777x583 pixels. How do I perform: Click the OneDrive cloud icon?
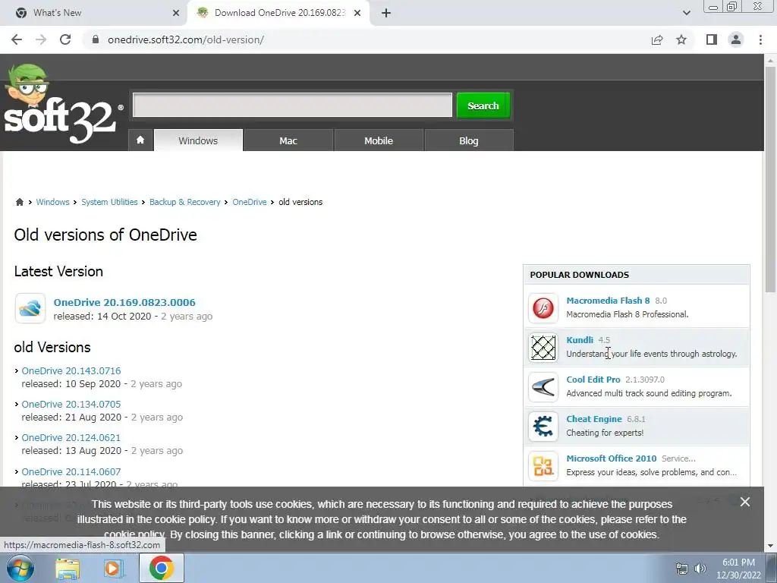(x=30, y=308)
